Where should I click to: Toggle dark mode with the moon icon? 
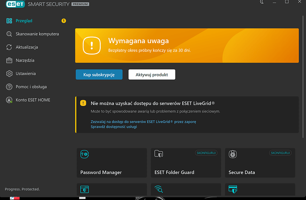pos(262,2)
